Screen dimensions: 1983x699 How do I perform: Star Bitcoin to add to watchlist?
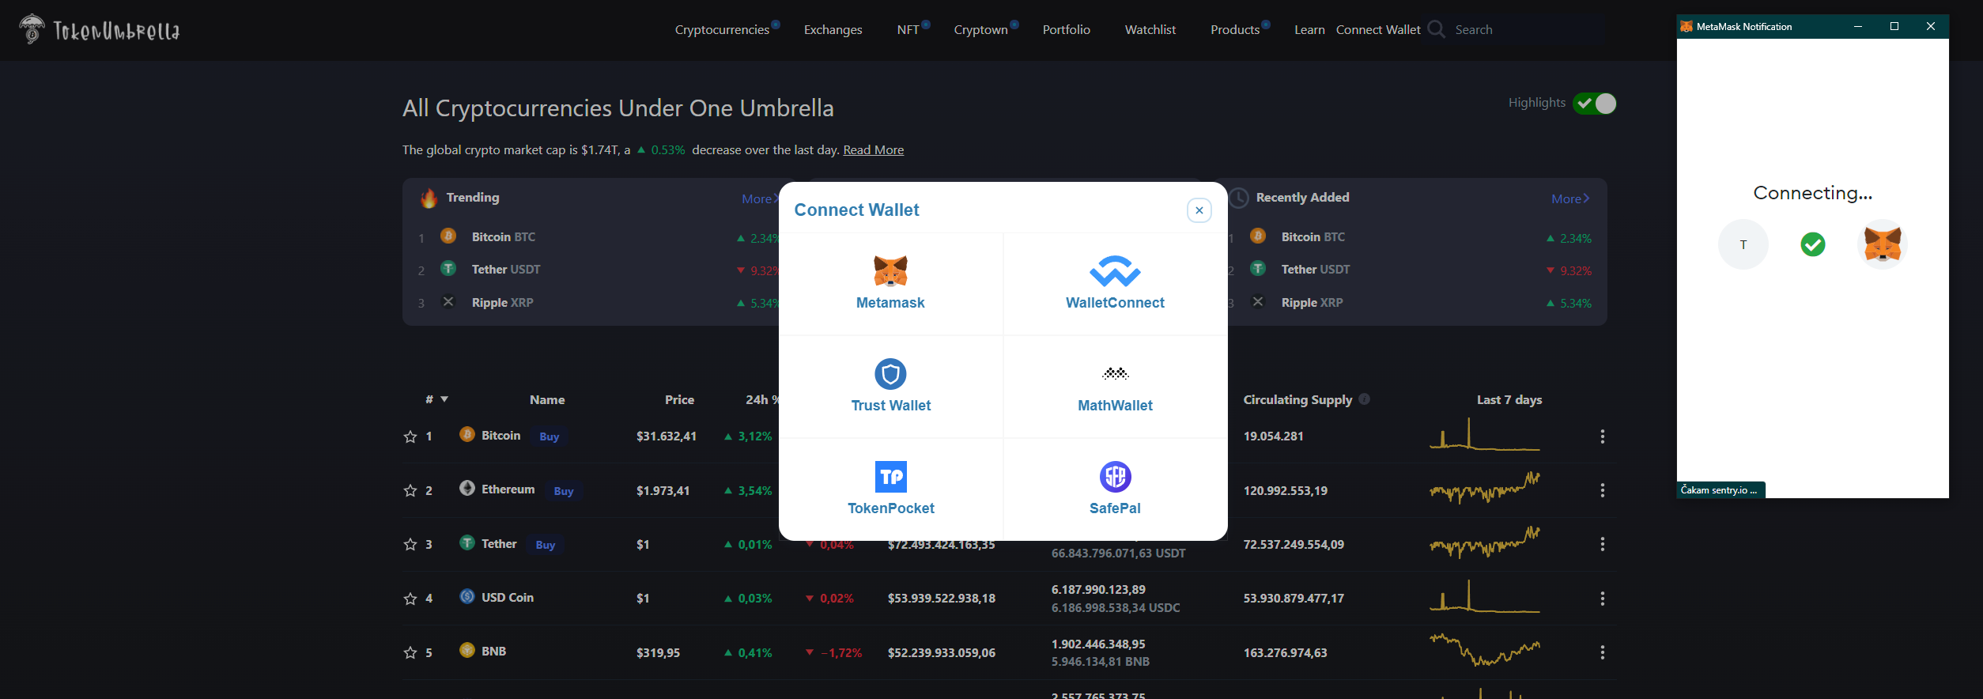(410, 436)
